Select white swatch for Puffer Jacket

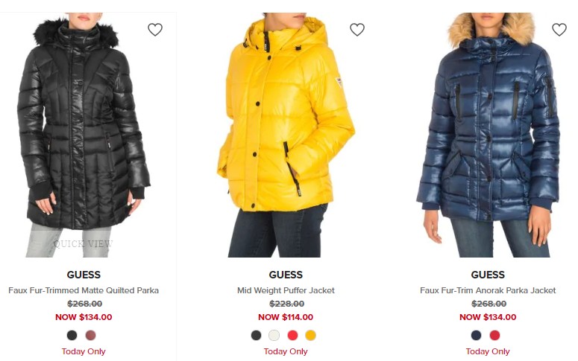(x=274, y=335)
